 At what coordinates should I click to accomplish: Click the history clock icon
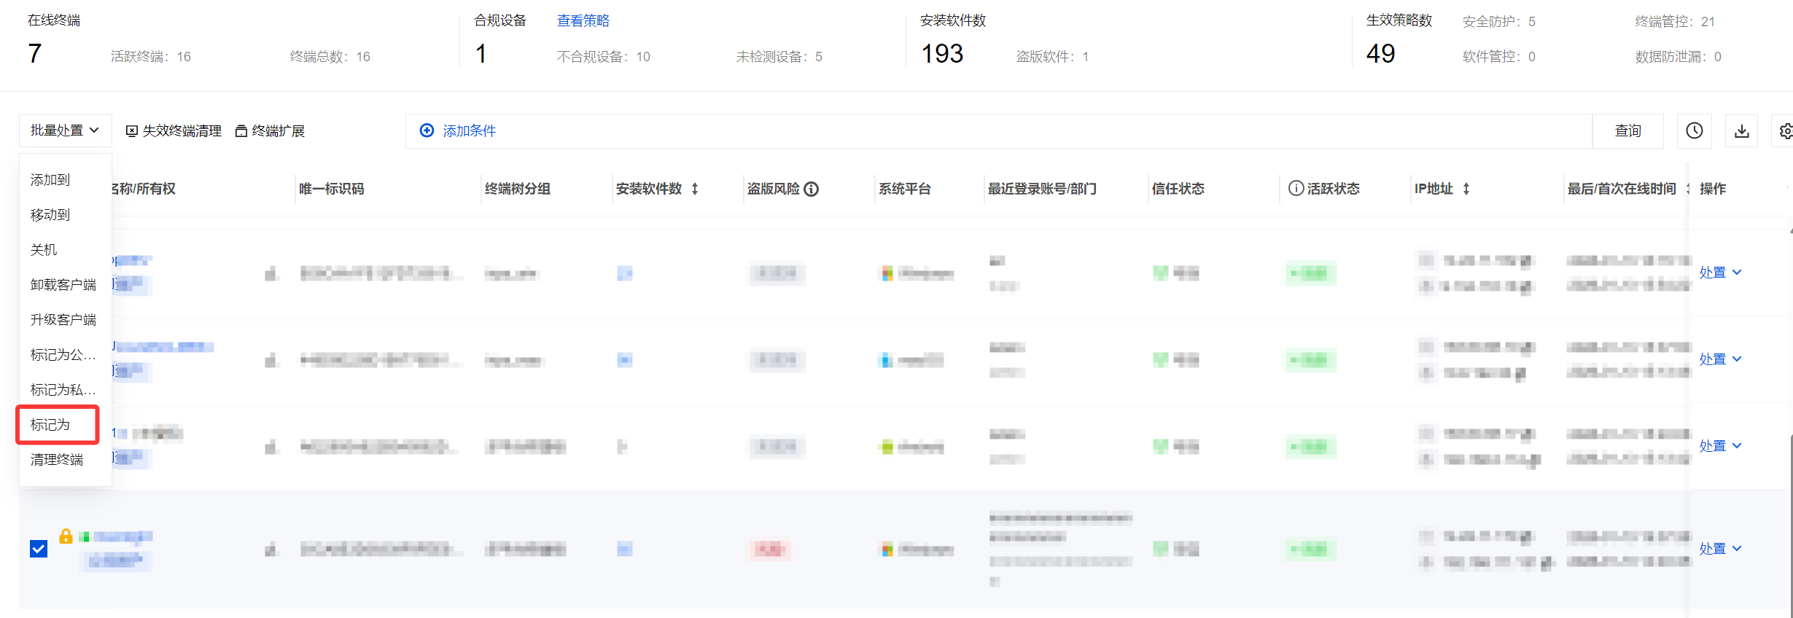point(1694,130)
